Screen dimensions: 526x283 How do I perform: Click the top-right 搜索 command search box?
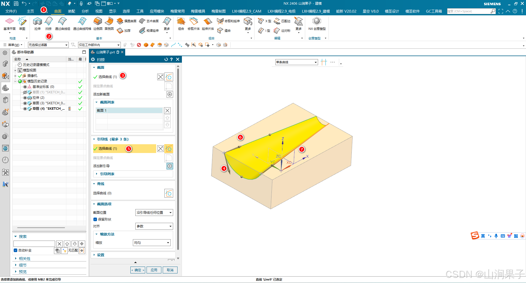[471, 11]
